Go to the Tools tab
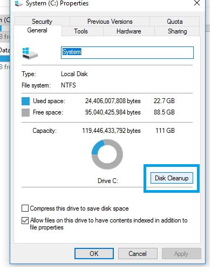The height and width of the screenshot is (270, 218). (81, 31)
